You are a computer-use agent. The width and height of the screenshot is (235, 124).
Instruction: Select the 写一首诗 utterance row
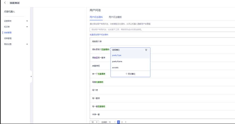tap(162, 98)
